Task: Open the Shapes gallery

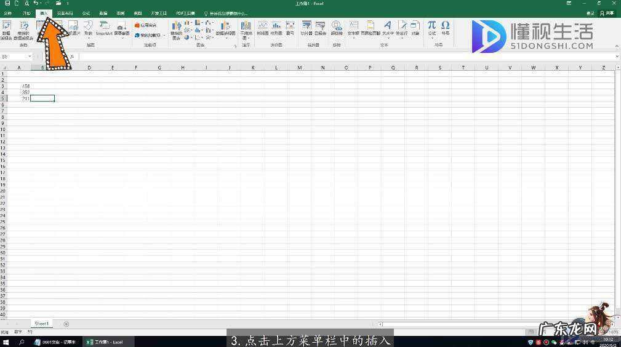Action: pyautogui.click(x=88, y=28)
